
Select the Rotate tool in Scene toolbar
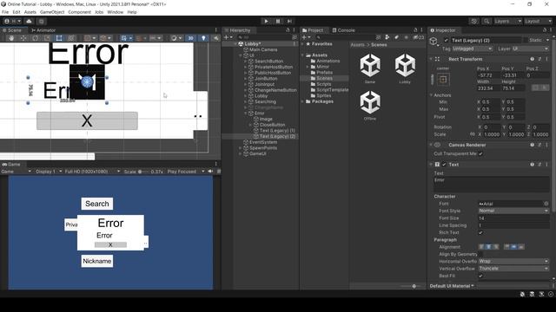point(36,38)
